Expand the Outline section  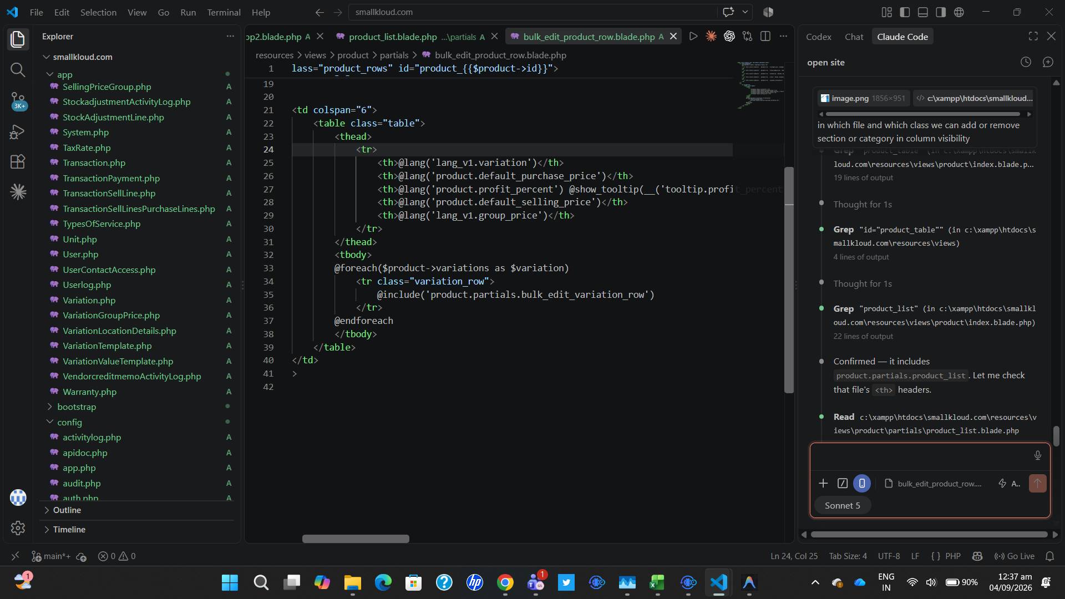coord(67,510)
